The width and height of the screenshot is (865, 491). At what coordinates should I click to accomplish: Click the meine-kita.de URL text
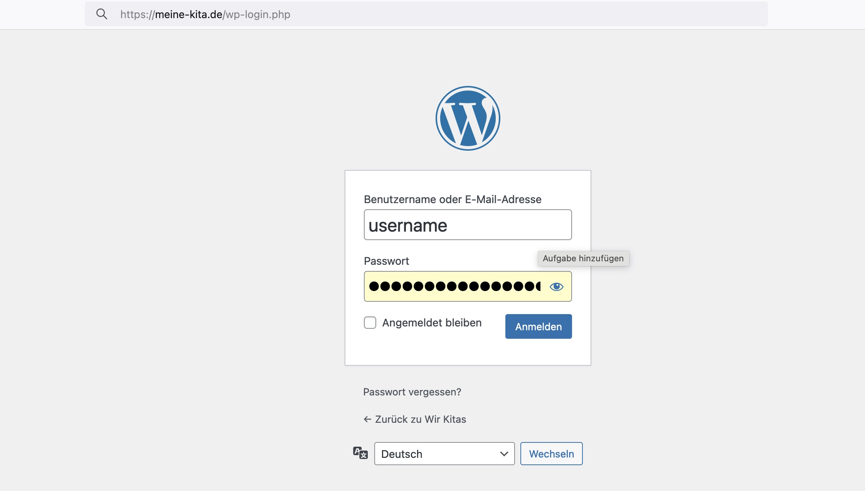point(189,15)
